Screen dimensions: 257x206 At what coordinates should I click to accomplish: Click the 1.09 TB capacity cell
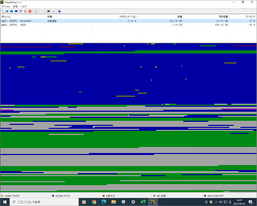click(x=177, y=25)
